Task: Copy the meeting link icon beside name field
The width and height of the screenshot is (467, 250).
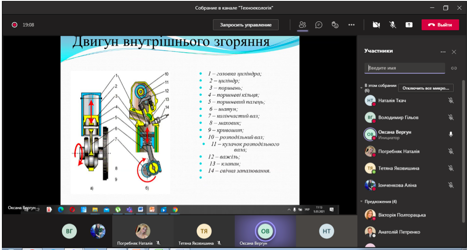Action: pos(454,69)
